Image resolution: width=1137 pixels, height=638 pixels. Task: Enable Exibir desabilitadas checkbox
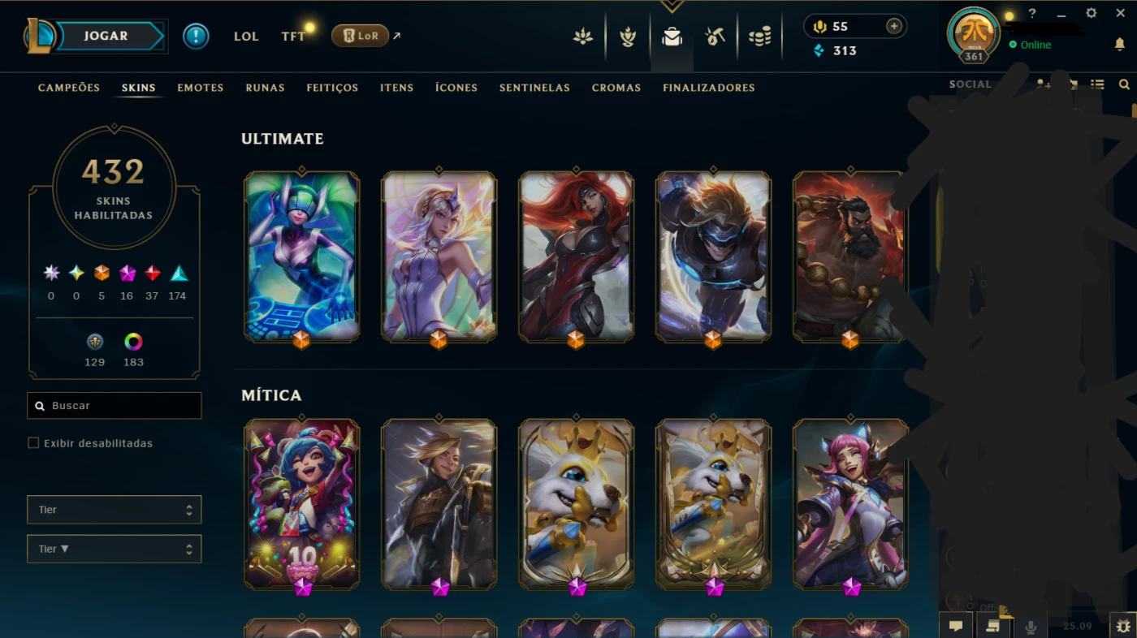pos(33,443)
